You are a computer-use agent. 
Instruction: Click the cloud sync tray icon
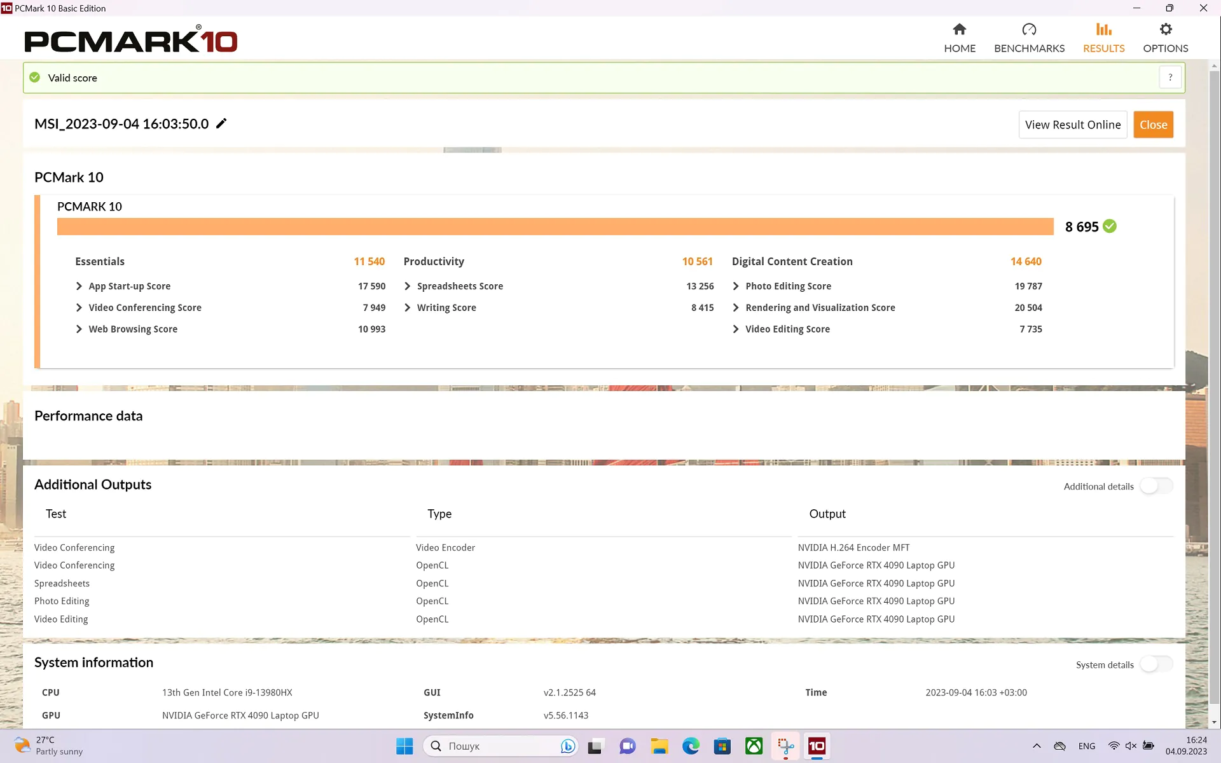pos(1059,746)
